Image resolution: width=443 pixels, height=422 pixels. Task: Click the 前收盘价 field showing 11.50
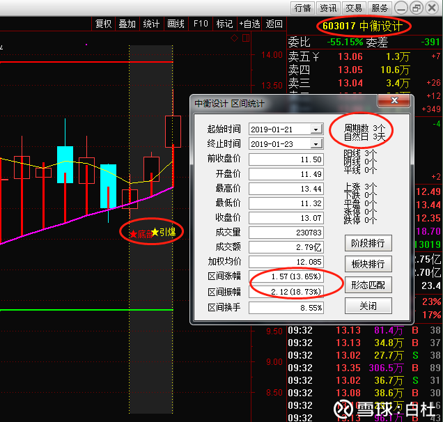point(286,159)
